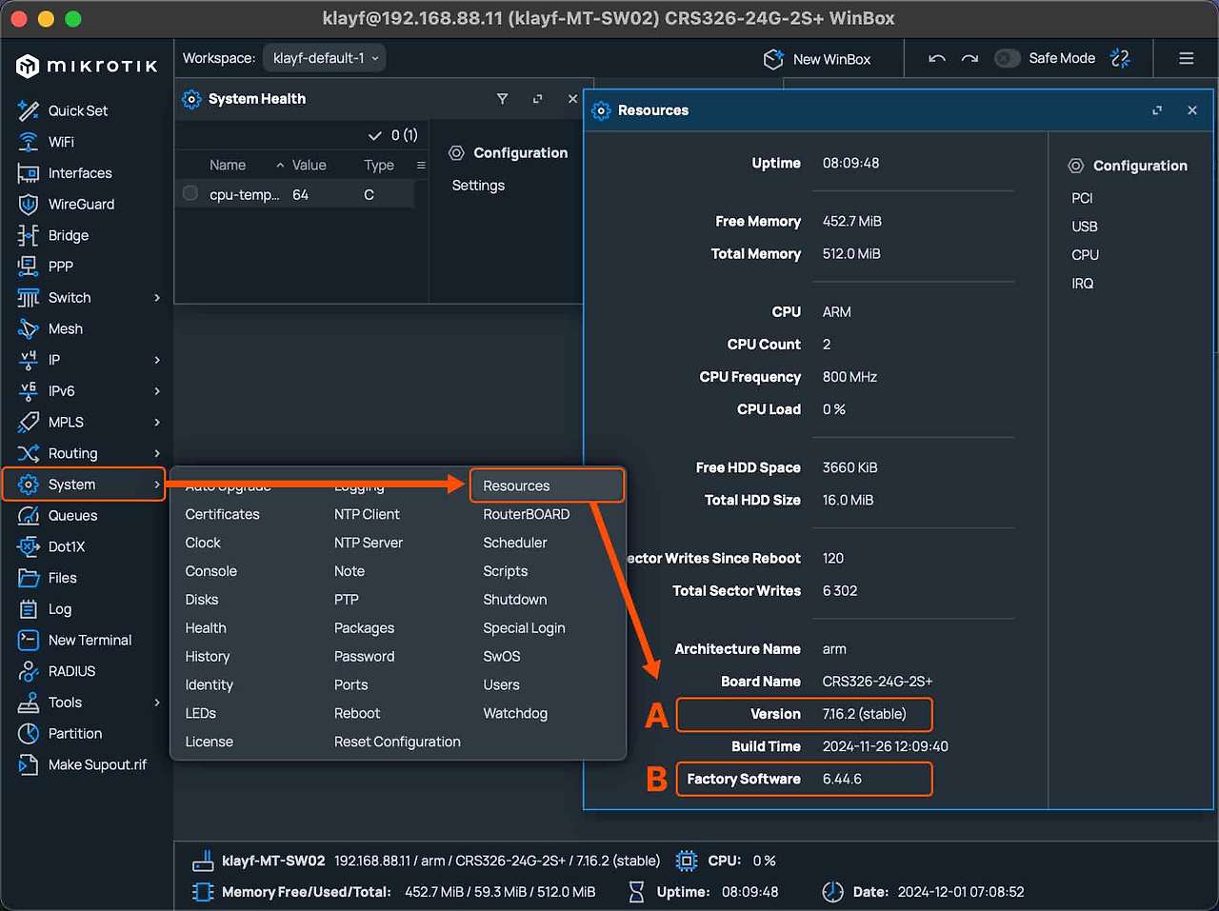Choose Health from the System menu

(206, 628)
